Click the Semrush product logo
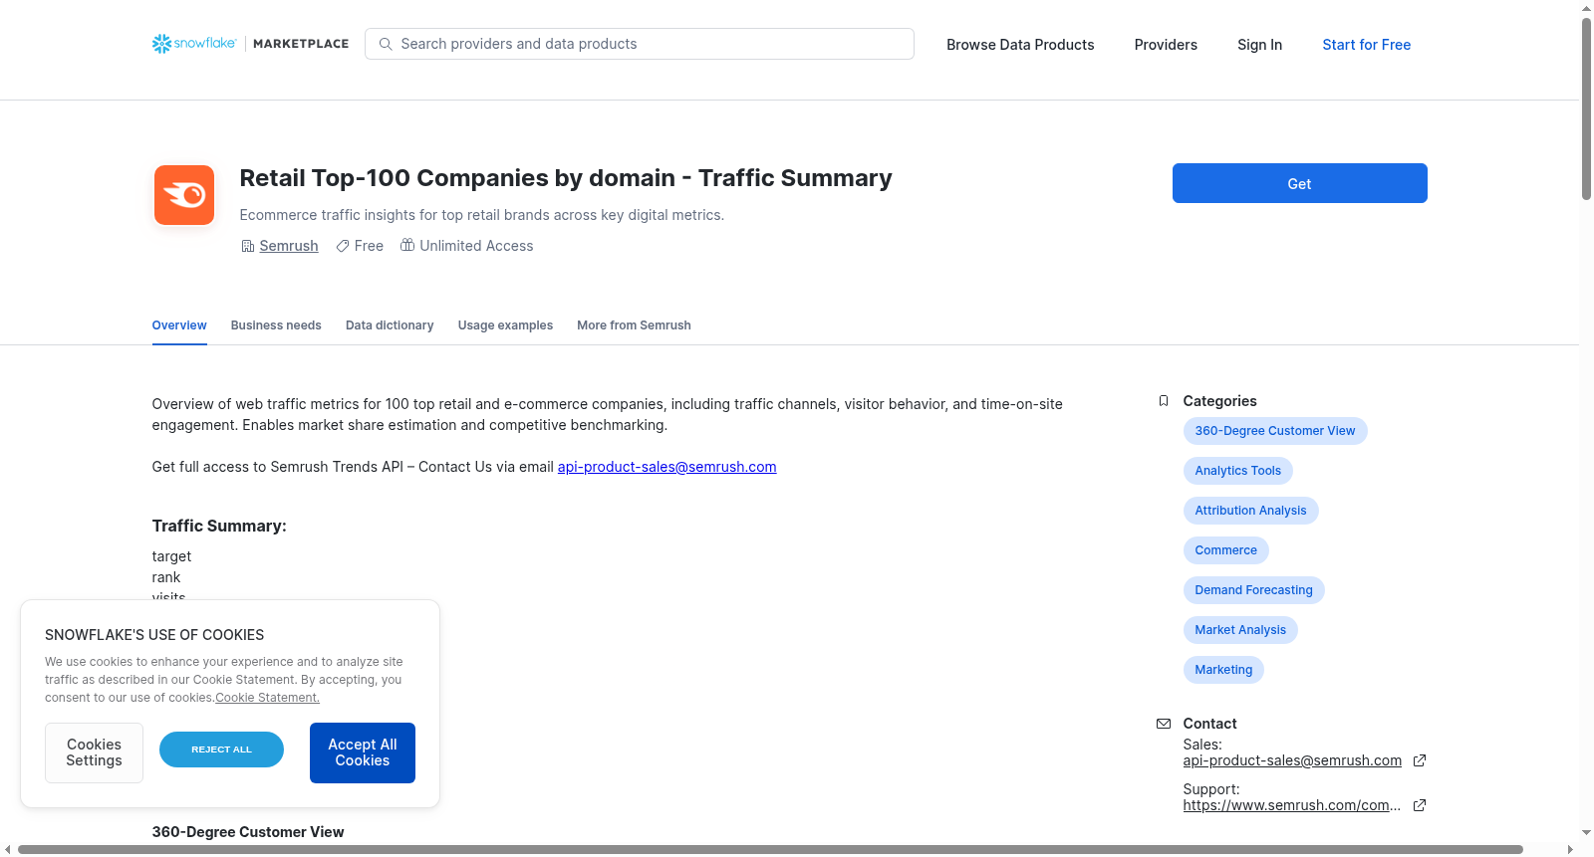 pyautogui.click(x=184, y=195)
